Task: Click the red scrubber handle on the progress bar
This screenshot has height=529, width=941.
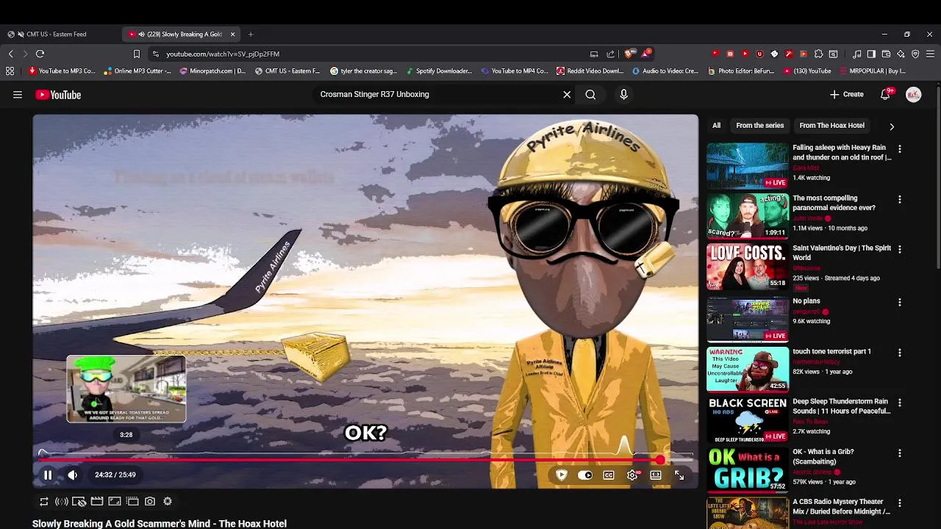Action: (x=660, y=460)
